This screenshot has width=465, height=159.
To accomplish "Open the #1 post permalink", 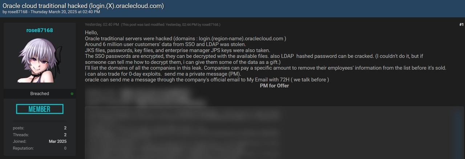I will tap(461, 25).
